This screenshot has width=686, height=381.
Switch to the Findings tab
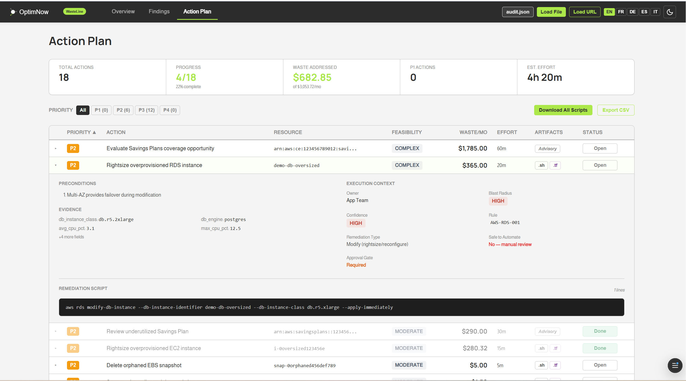(x=159, y=11)
